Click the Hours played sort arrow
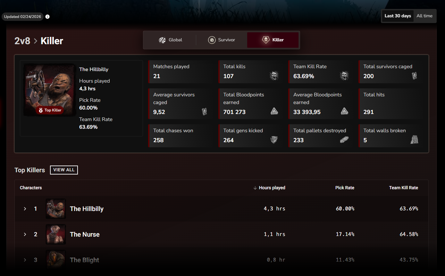 (255, 188)
